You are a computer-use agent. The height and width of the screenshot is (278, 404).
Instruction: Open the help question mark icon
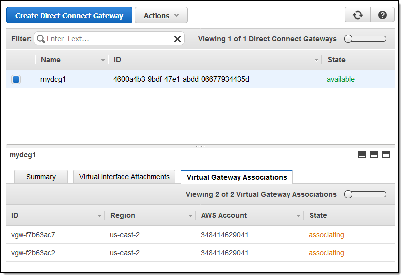click(x=383, y=15)
